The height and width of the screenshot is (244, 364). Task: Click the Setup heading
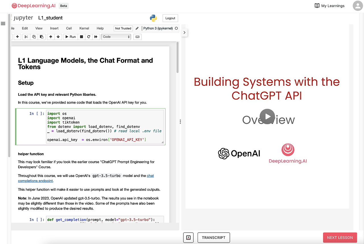tap(26, 83)
